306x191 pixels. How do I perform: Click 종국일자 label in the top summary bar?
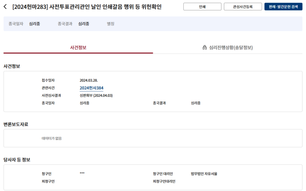coord(16,24)
